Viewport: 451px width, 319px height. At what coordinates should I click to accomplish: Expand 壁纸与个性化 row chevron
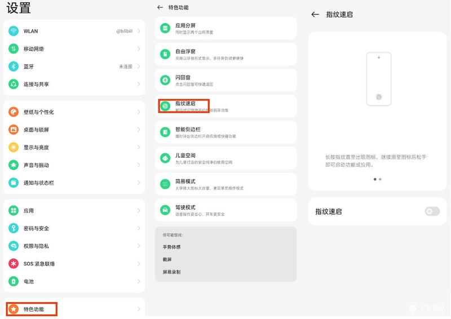(139, 112)
